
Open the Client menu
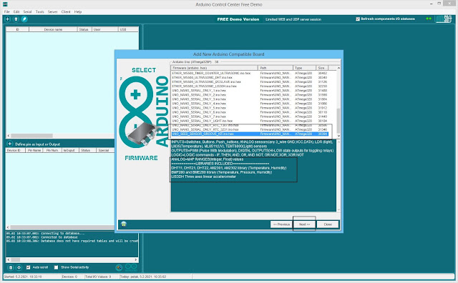coord(66,11)
